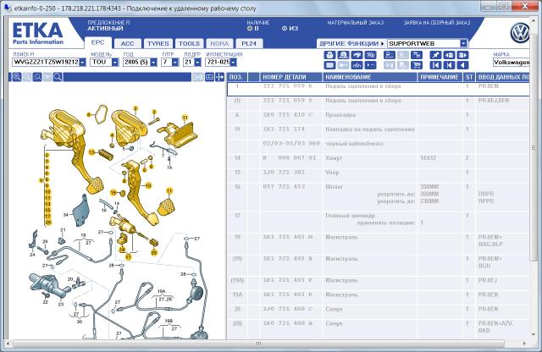The height and width of the screenshot is (352, 542).
Task: Switch to the TOOLS tab
Action: coord(190,43)
